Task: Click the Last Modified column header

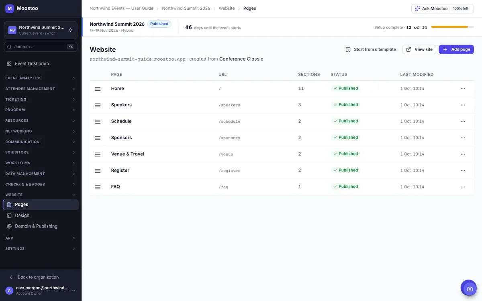Action: point(417,75)
